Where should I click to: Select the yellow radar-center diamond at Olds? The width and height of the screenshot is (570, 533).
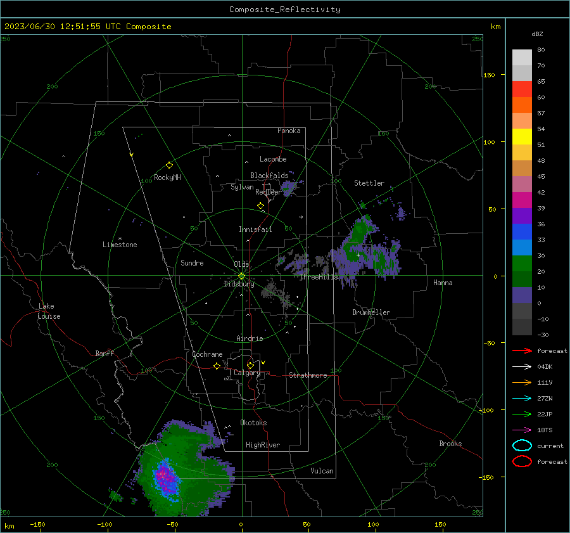(241, 276)
